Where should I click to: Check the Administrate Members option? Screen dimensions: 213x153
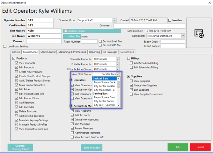tap(72, 133)
